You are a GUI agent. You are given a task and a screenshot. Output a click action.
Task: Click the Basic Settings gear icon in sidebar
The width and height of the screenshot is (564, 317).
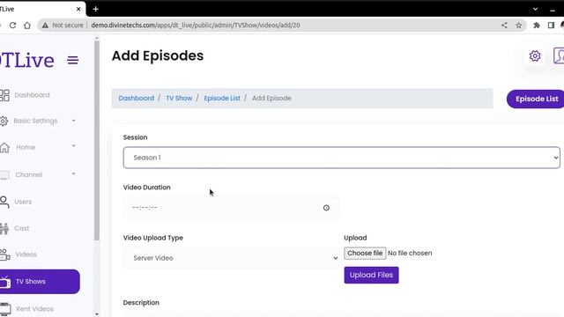(x=4, y=122)
